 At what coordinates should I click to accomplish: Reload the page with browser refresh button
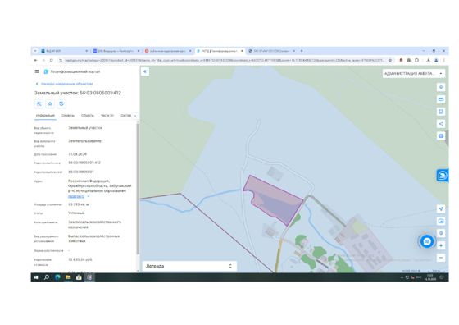pyautogui.click(x=51, y=60)
